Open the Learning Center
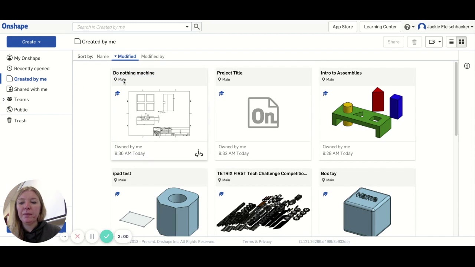This screenshot has width=475, height=267. point(380,27)
